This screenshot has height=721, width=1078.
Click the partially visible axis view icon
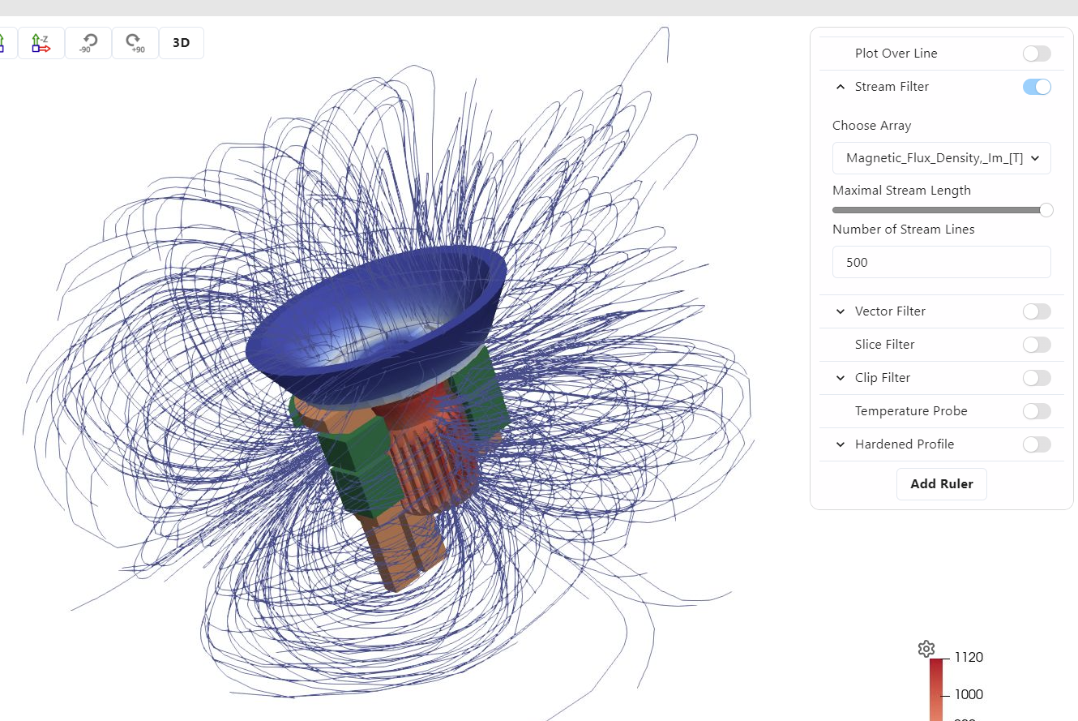4,43
